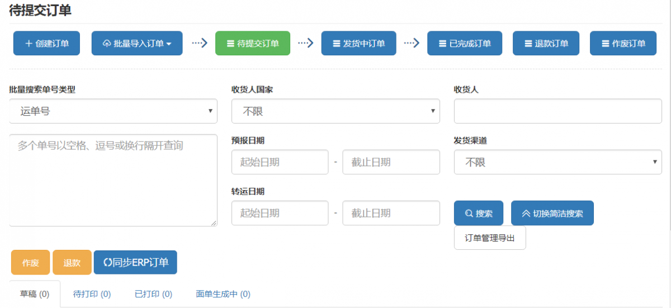Click the list icon on 已完成订单
Viewport: 671px width, 308px height.
[443, 44]
